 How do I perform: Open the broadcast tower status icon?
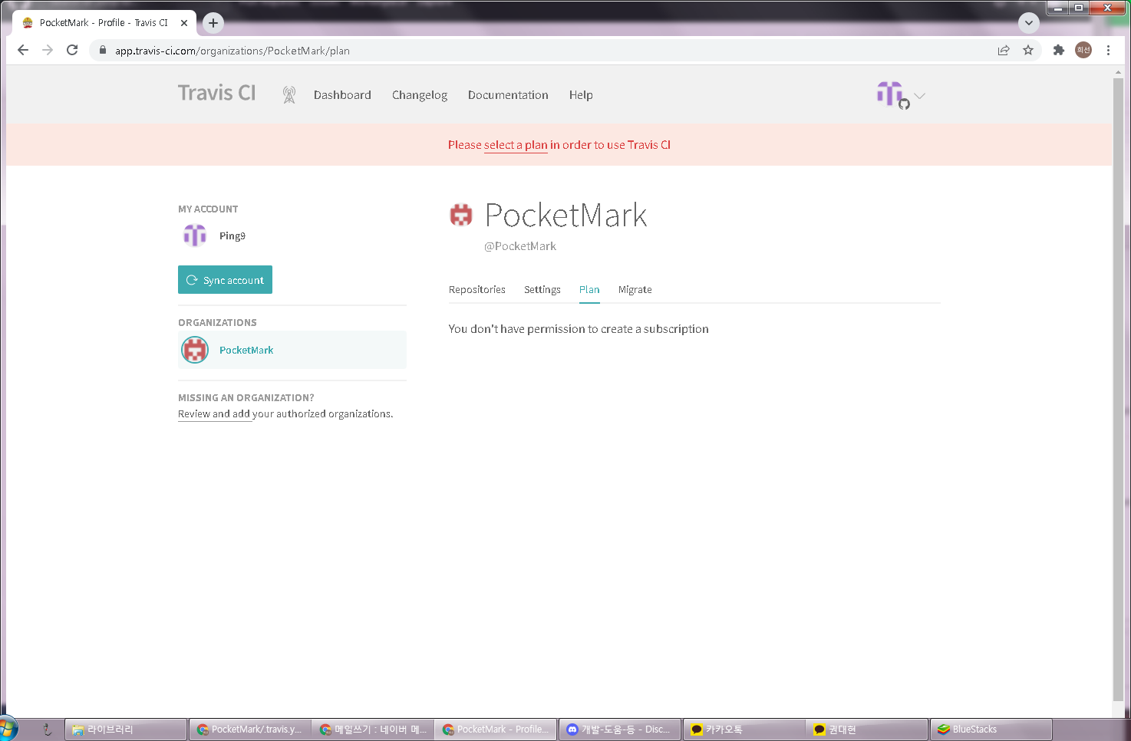(x=289, y=94)
